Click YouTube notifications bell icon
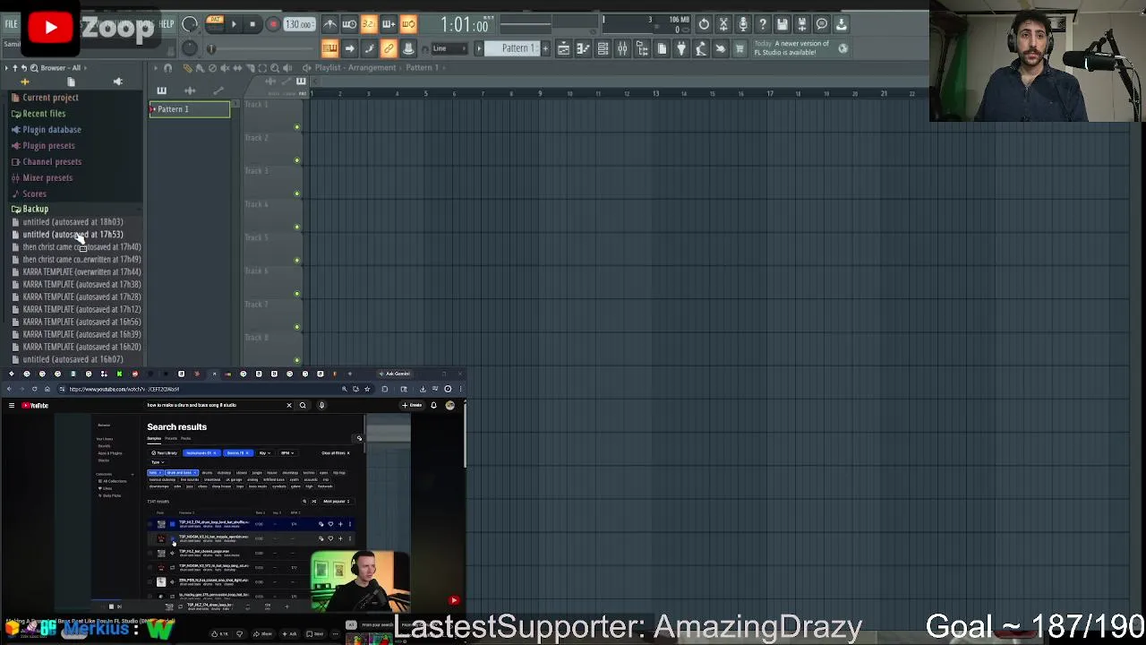The width and height of the screenshot is (1146, 645). [433, 405]
